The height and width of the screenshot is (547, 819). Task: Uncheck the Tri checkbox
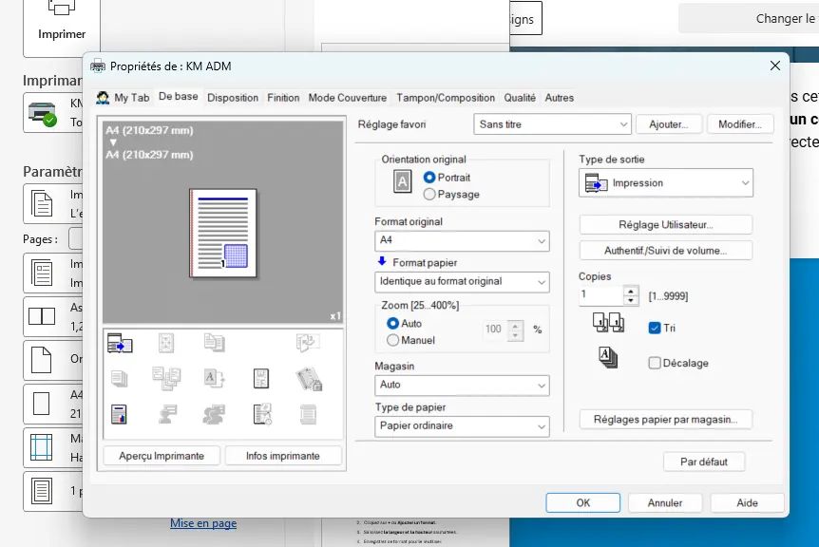pos(655,328)
